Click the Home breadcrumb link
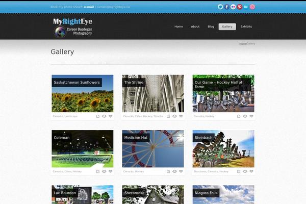Viewport: 306px width, 204px height. [x=243, y=44]
